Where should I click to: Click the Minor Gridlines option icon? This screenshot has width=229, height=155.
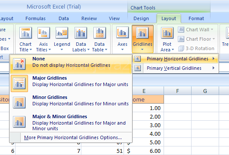[19, 103]
